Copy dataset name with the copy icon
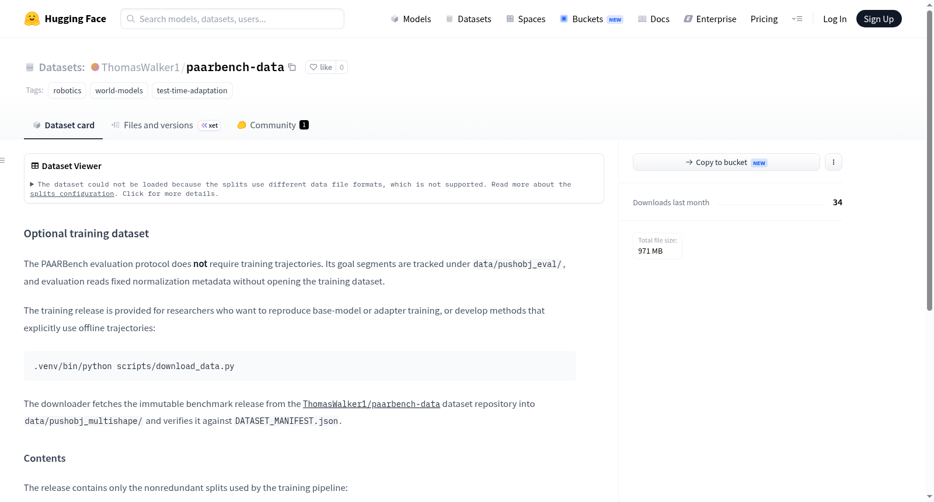 coord(292,67)
